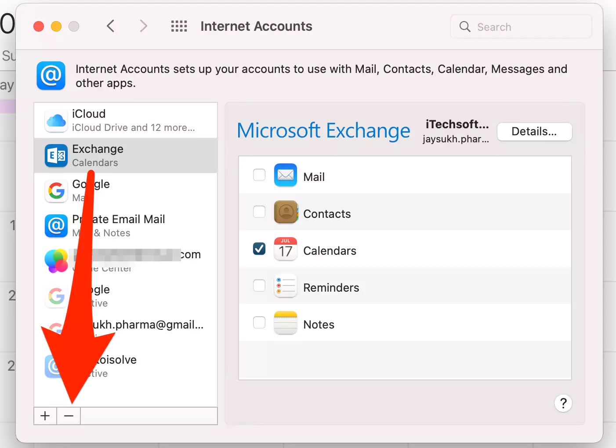Click the Private Email Mail @ icon
The image size is (616, 448).
(56, 226)
